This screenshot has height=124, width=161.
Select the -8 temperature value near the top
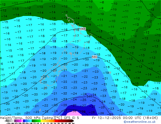point(102,2)
